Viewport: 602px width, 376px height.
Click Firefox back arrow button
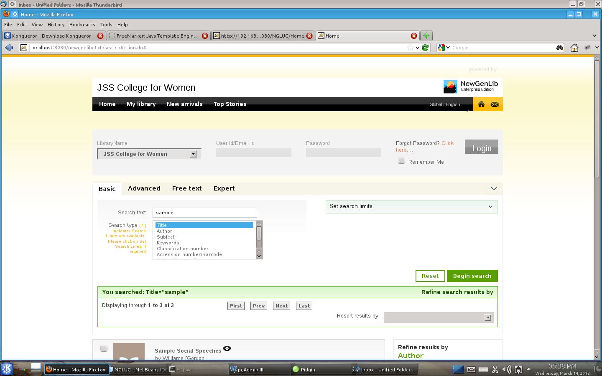[9, 48]
